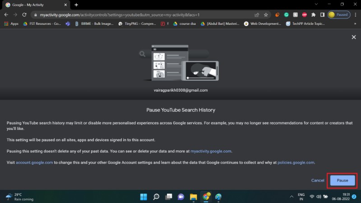The height and width of the screenshot is (203, 361).
Task: Open the Teams bookmark icon
Action: (x=68, y=24)
